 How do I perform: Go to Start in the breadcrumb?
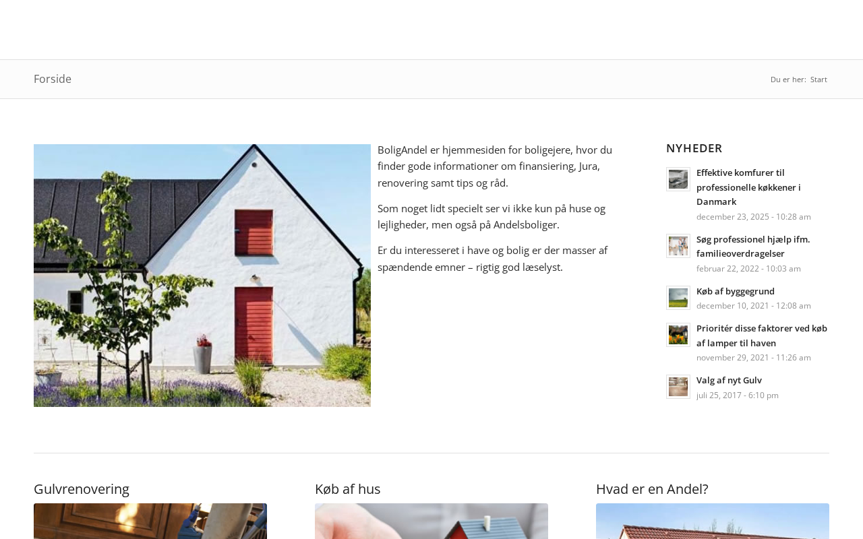[819, 80]
